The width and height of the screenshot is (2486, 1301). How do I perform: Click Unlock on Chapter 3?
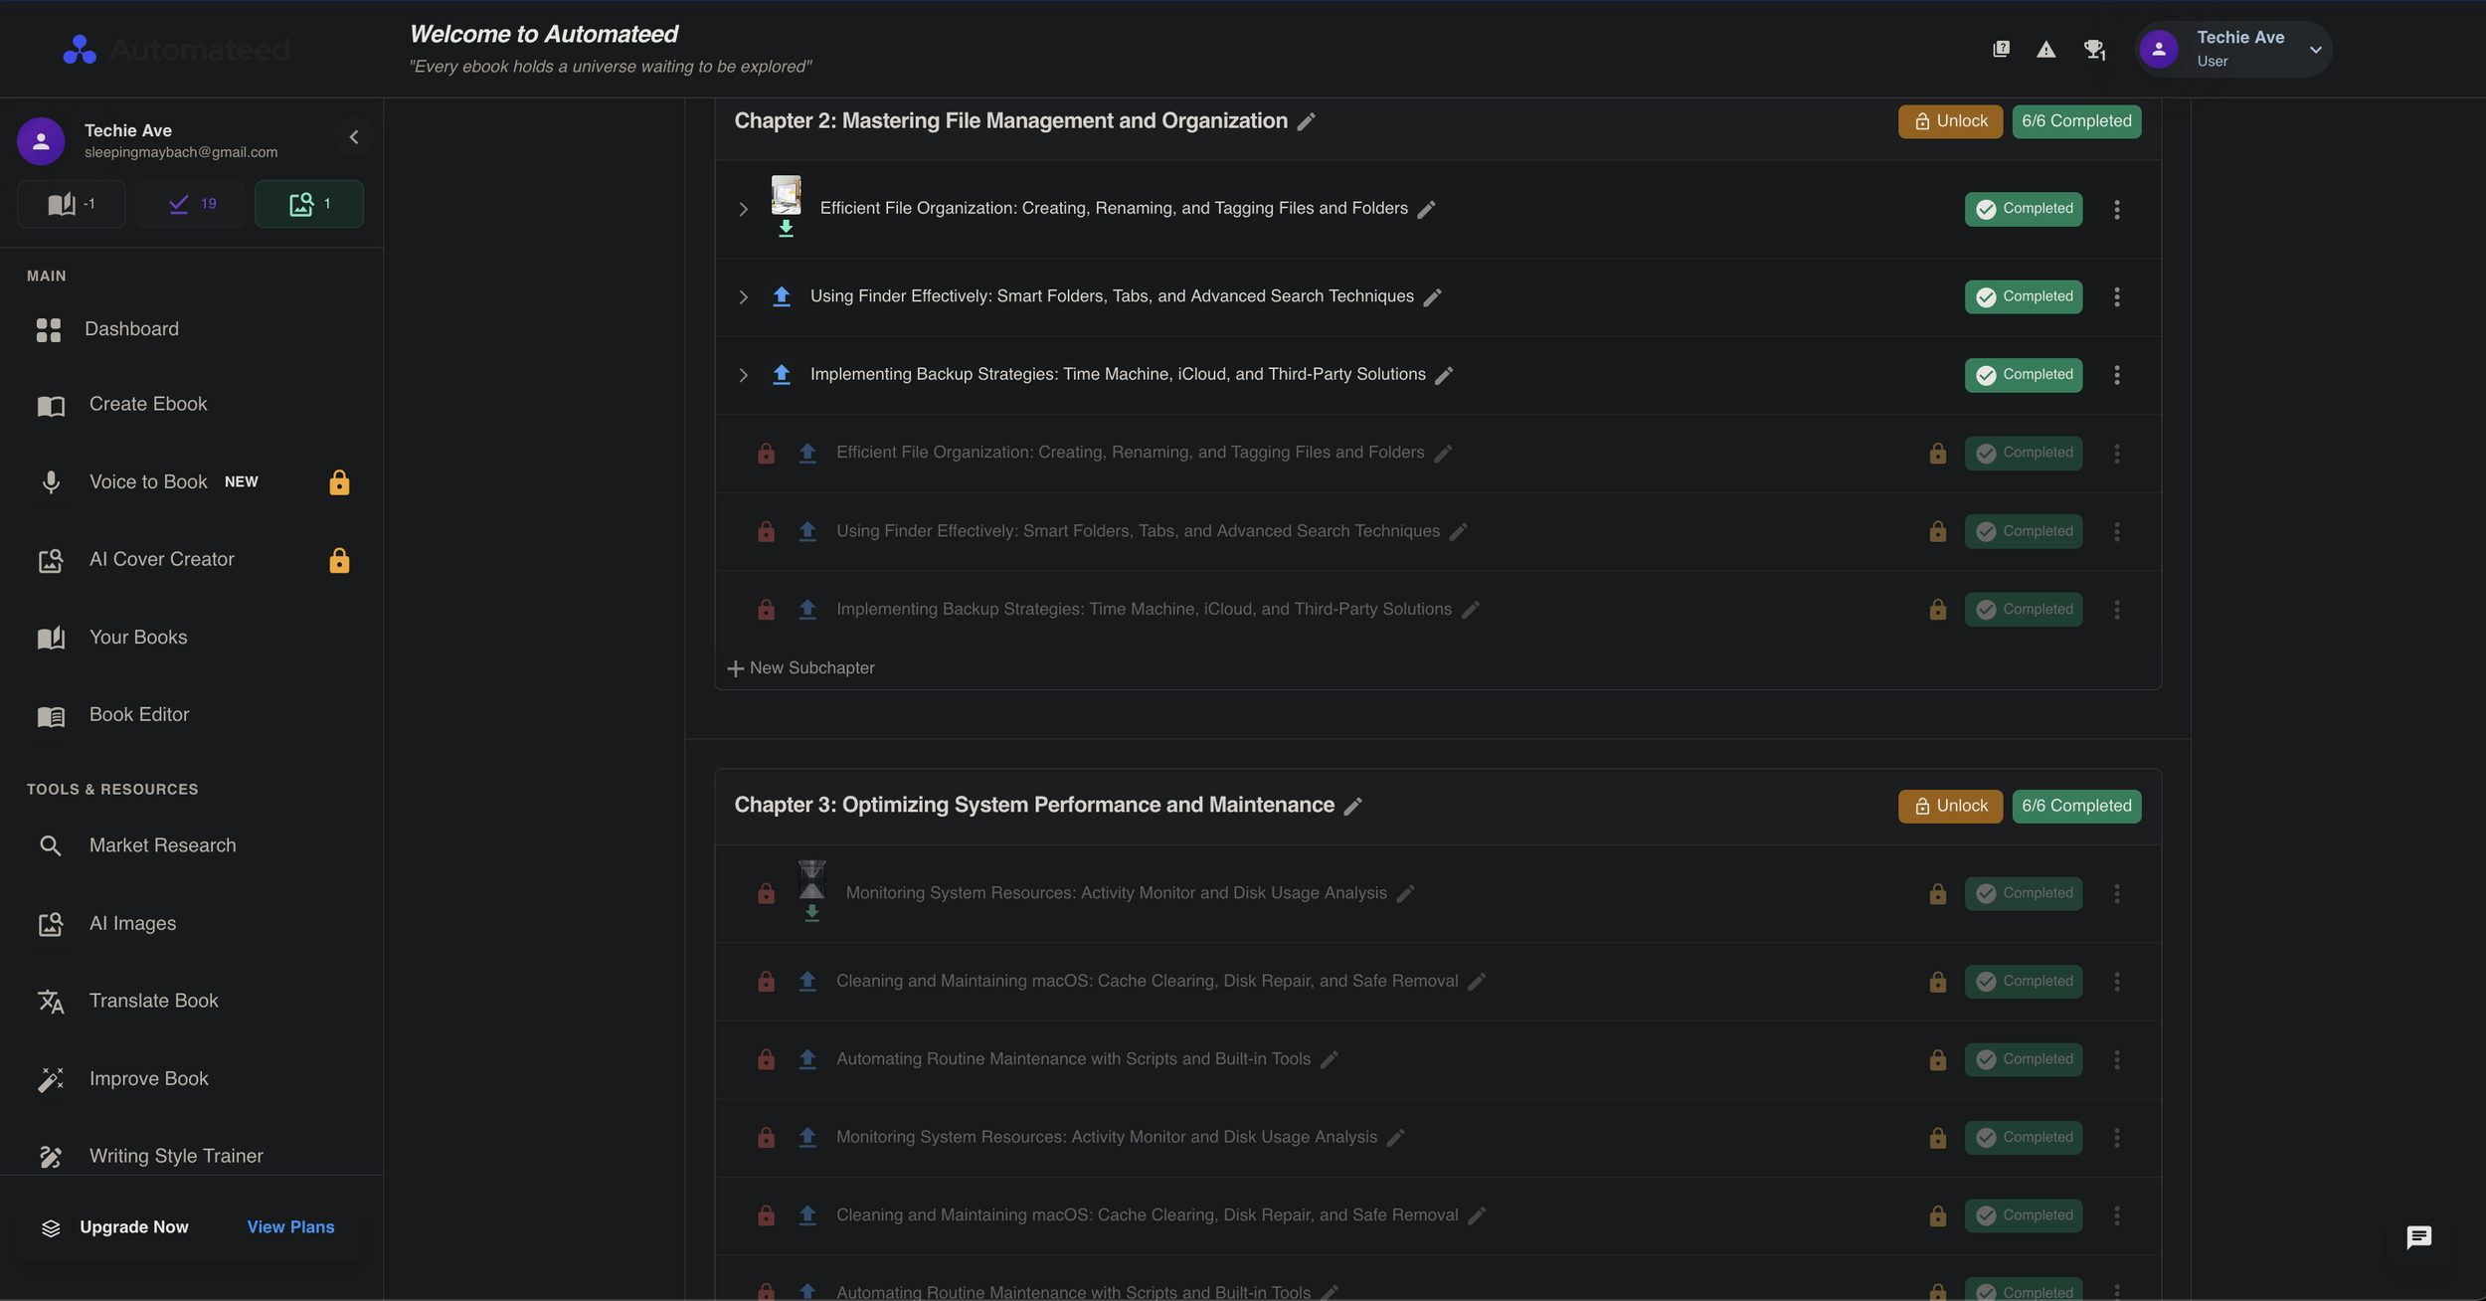coord(1949,806)
